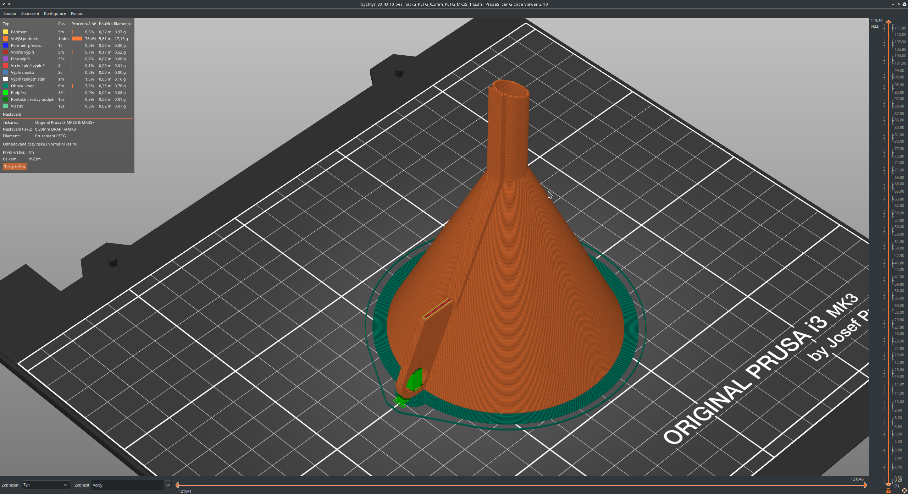908x494 pixels.
Task: Click the window shade chevron in the titlebar
Action: [x=893, y=4]
